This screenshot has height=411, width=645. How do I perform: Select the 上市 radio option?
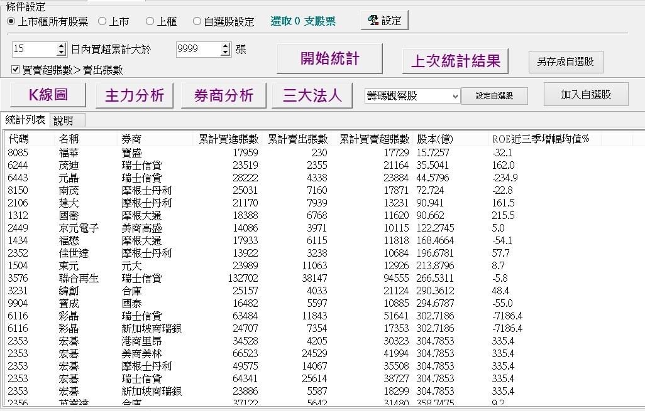pos(102,21)
